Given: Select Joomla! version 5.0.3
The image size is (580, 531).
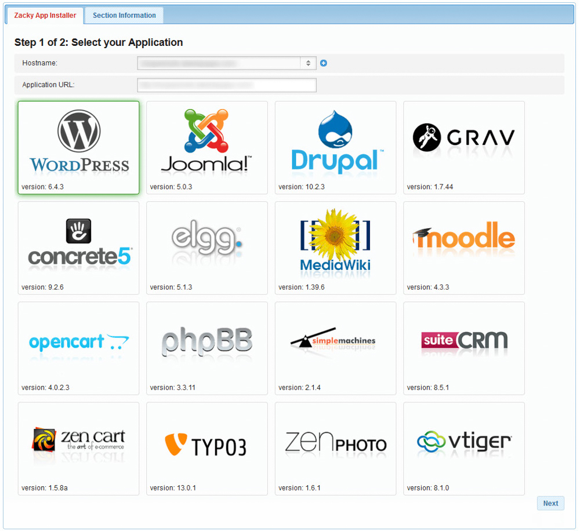Looking at the screenshot, I should tap(207, 147).
